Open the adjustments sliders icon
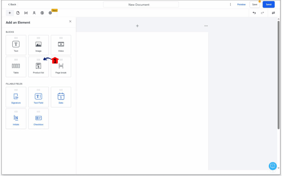Image resolution: width=282 pixels, height=176 pixels. (273, 13)
